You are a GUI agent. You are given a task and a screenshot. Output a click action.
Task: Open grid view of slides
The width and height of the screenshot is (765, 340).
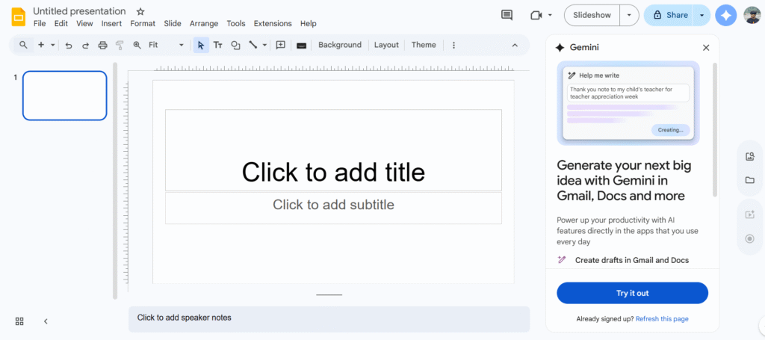(x=19, y=321)
